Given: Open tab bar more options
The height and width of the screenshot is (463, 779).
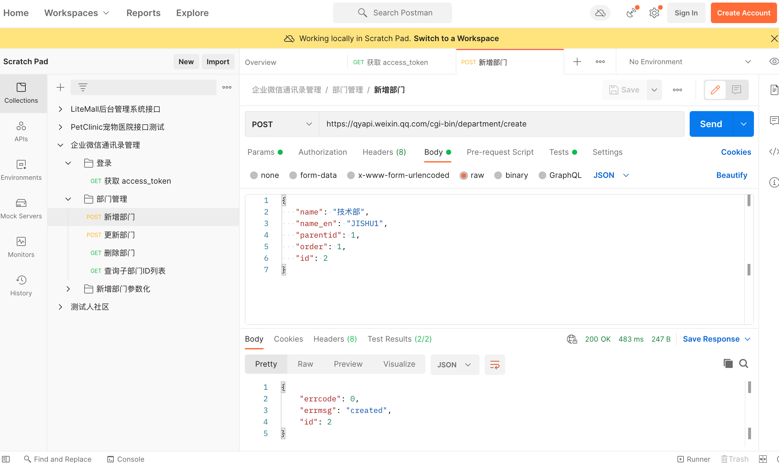Looking at the screenshot, I should click(x=600, y=62).
